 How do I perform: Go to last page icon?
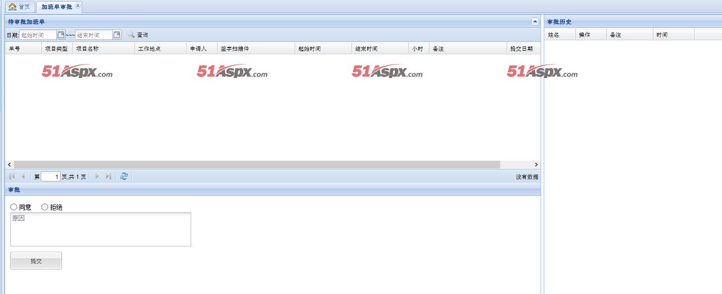108,176
